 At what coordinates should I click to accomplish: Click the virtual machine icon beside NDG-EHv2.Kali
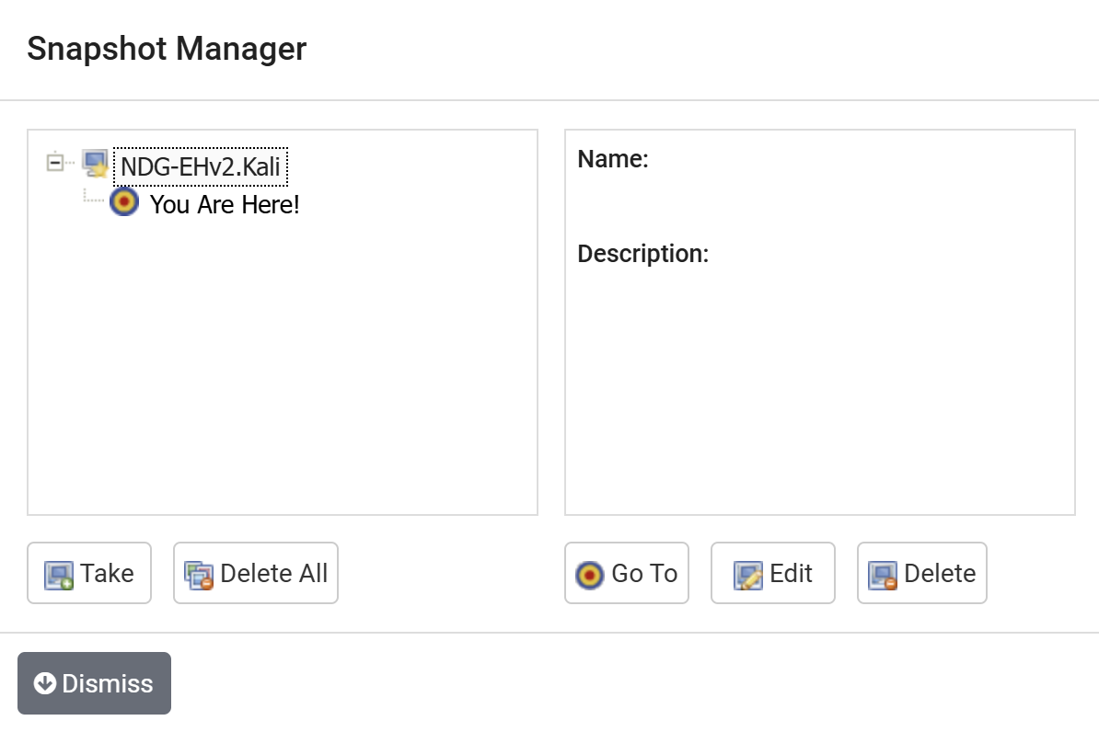click(95, 164)
